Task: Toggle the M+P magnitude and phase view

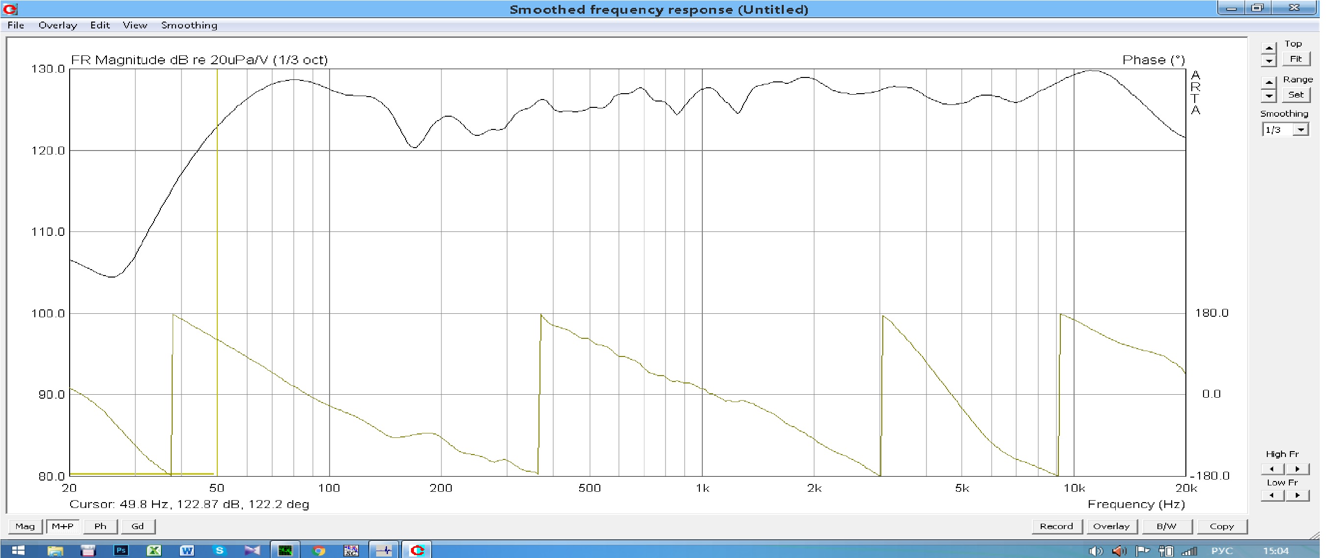Action: tap(63, 526)
